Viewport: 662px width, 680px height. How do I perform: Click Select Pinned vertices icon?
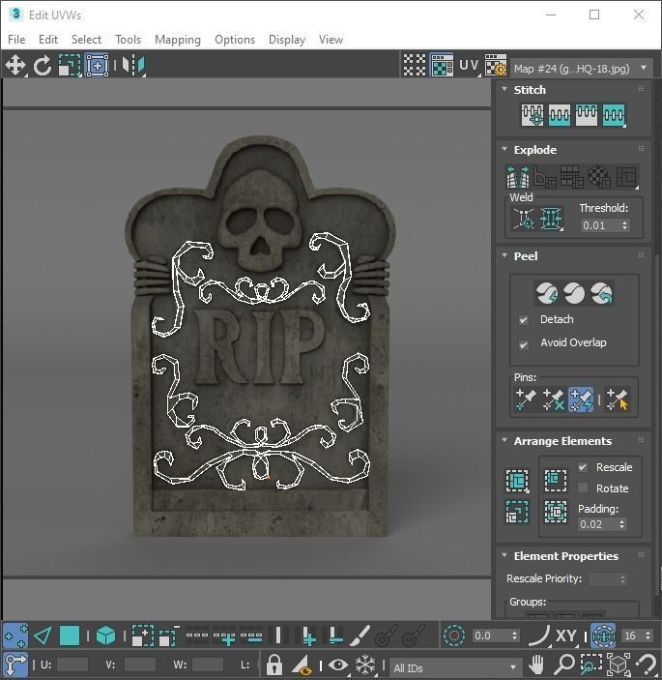pos(617,399)
